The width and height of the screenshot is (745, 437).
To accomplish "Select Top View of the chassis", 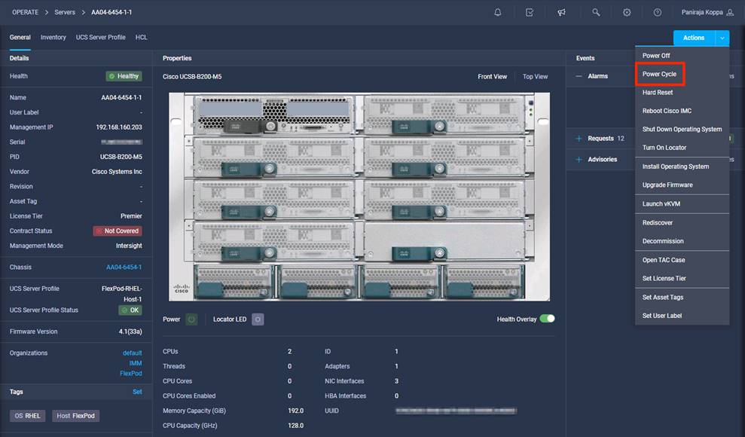I will [x=535, y=77].
